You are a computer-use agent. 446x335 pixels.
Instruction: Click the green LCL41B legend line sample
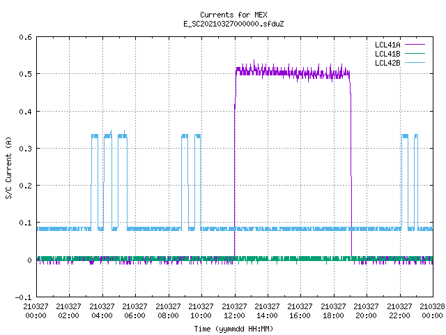tap(415, 53)
